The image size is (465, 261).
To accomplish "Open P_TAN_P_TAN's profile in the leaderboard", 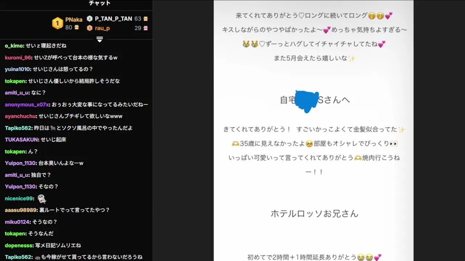I will [x=113, y=18].
